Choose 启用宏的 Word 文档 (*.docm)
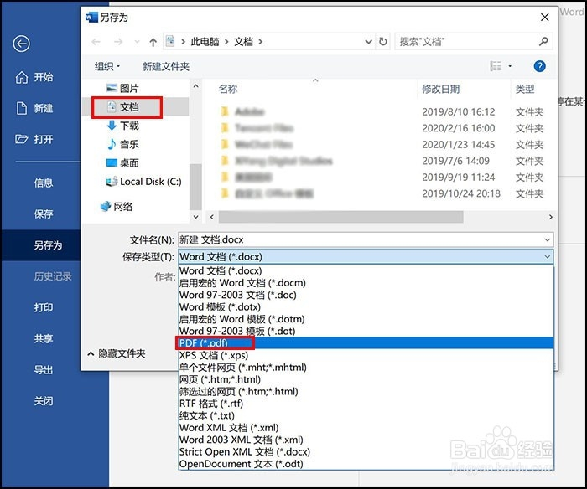Viewport: 587px width, 489px height. click(x=366, y=283)
